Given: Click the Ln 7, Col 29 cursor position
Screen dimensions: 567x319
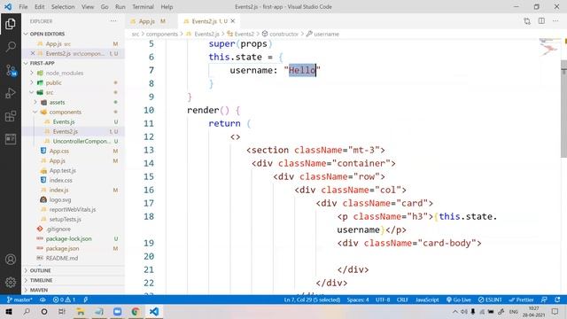Looking at the screenshot, I should [312, 300].
